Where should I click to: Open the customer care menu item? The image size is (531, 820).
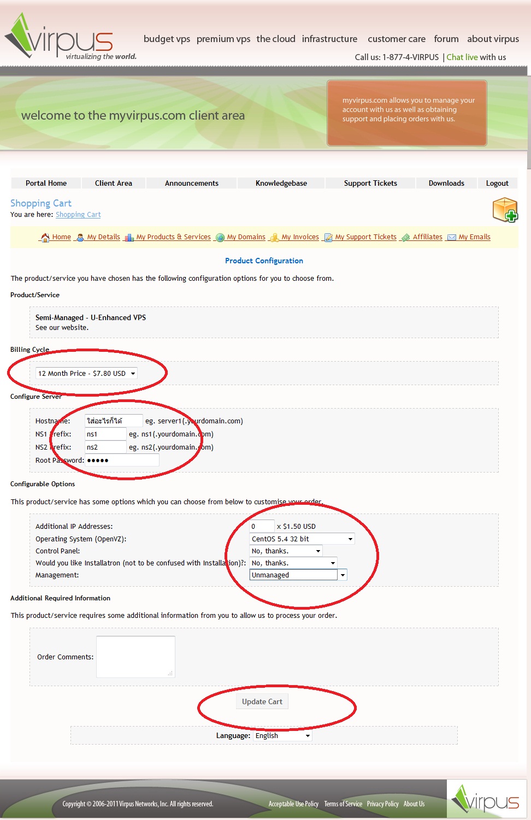[x=397, y=39]
